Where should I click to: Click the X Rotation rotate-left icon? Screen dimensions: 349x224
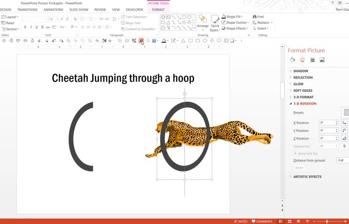[x=344, y=123]
